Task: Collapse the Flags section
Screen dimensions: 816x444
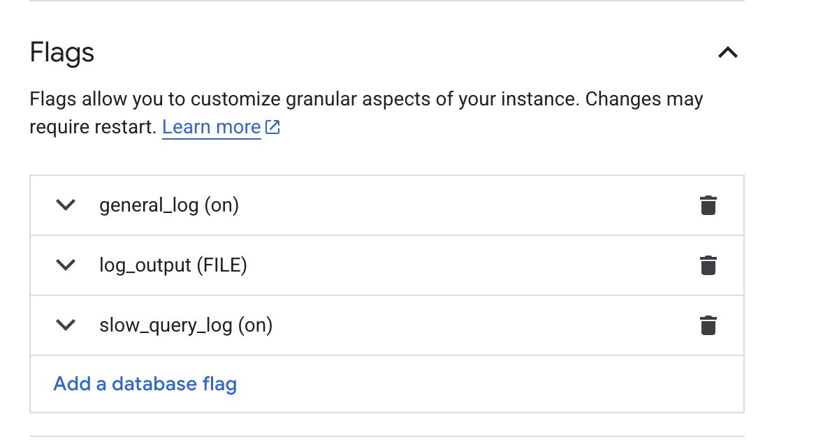Action: (728, 53)
